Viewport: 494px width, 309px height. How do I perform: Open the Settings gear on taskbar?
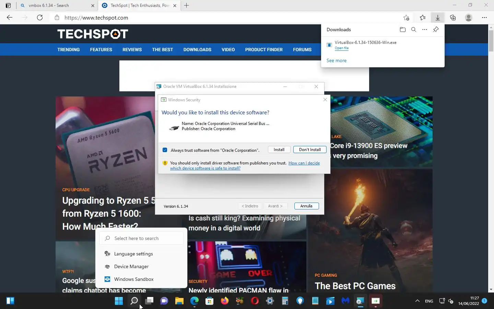270,301
